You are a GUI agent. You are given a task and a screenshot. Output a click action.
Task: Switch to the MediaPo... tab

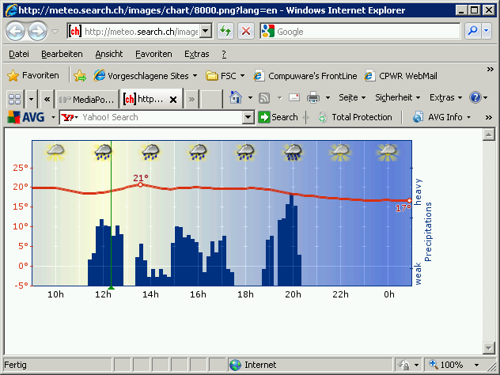tap(88, 99)
